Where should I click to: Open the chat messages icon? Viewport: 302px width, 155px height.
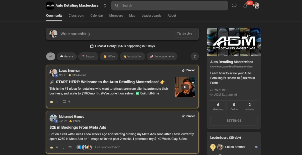click(x=234, y=6)
